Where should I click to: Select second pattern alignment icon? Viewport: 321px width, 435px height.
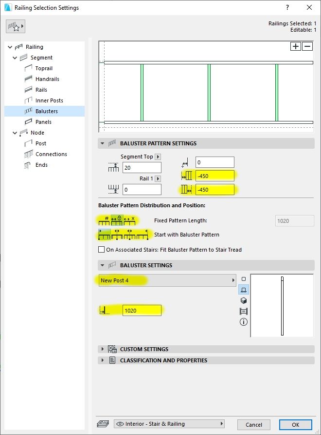click(117, 235)
